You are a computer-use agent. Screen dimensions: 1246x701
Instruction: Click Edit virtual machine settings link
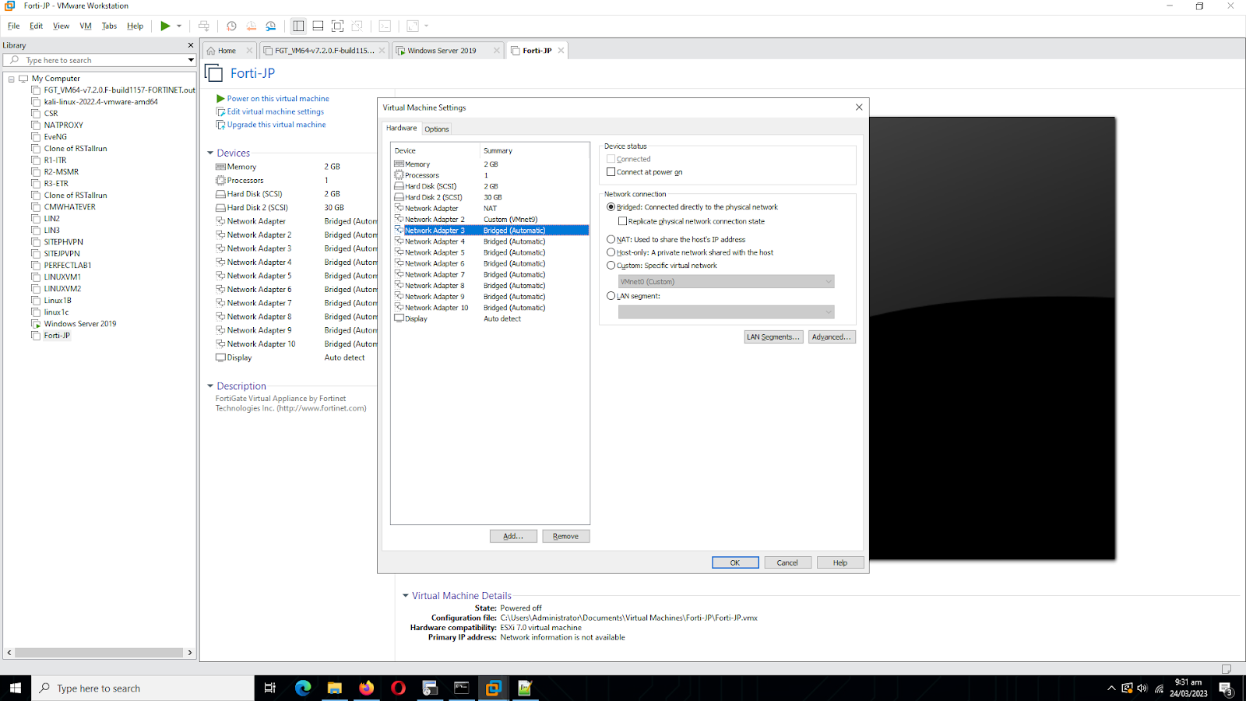276,112
